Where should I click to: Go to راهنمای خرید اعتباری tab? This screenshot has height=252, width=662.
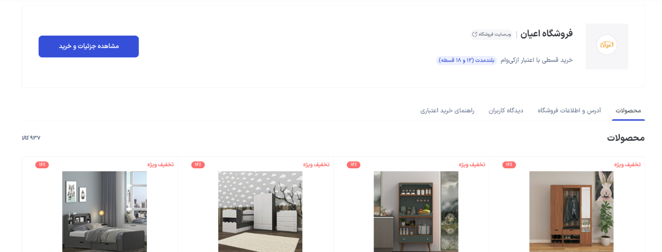point(447,111)
